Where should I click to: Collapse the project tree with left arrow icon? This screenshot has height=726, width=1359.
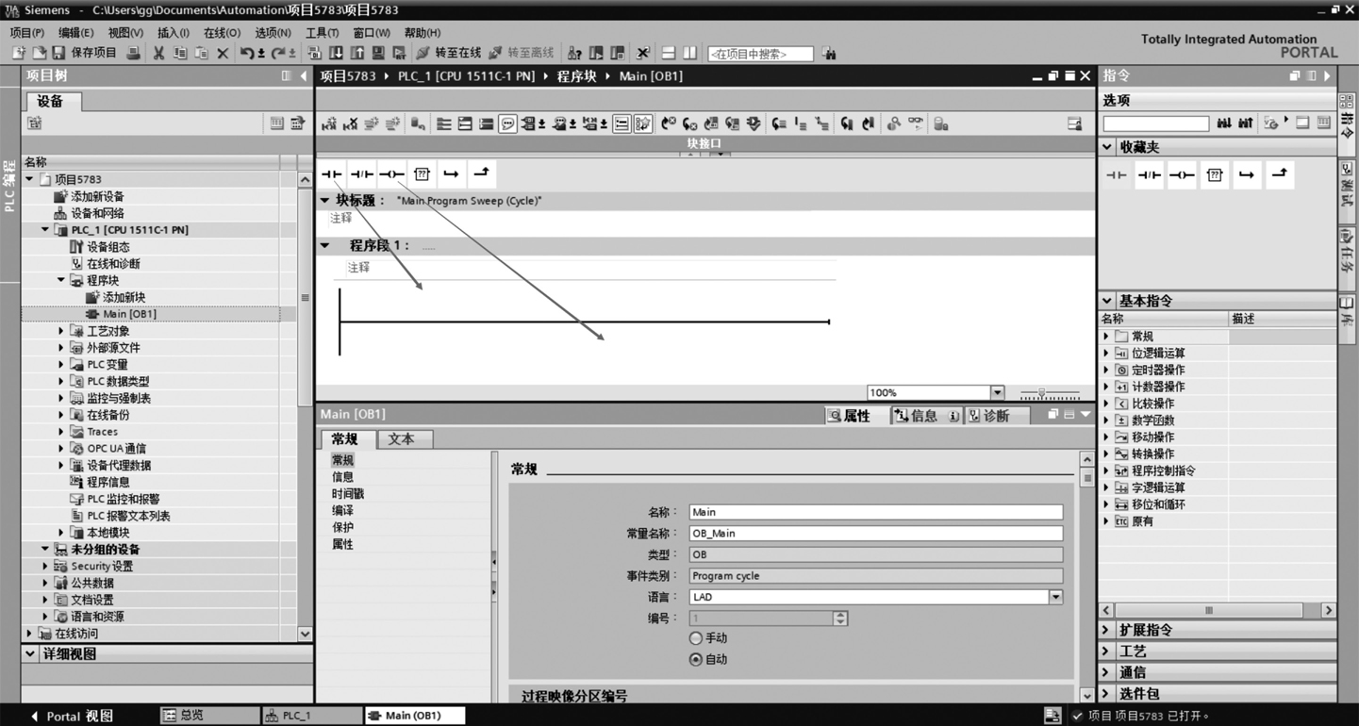click(304, 75)
